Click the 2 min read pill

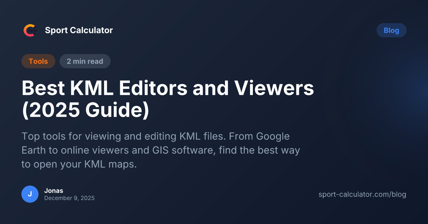coord(85,61)
